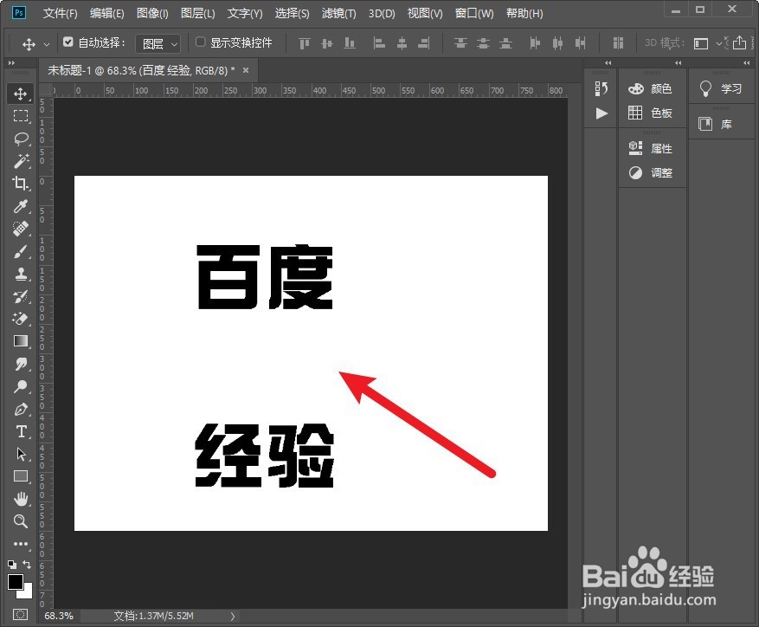Select the Eyedropper tool
The width and height of the screenshot is (759, 627).
click(20, 206)
